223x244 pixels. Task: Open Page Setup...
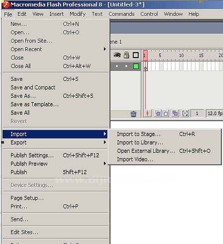pos(55,198)
